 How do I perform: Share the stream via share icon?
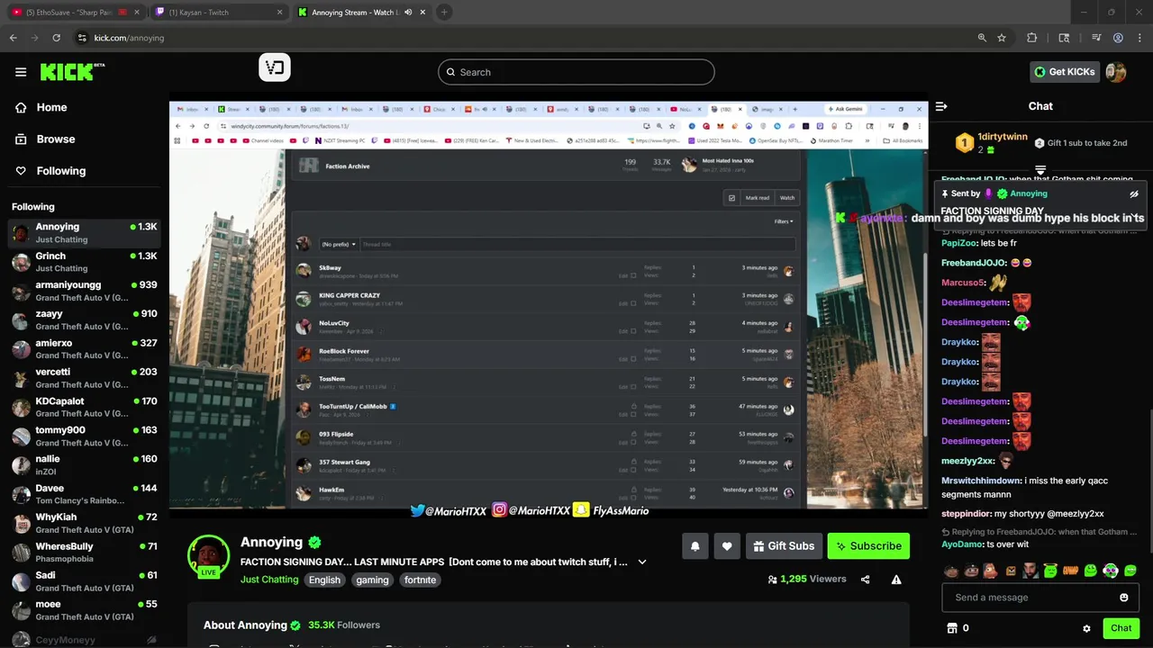pos(865,580)
